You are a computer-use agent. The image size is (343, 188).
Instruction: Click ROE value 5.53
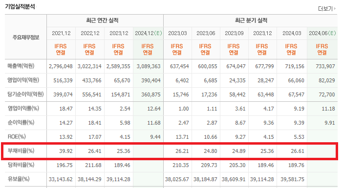pyautogui.click(x=299, y=137)
